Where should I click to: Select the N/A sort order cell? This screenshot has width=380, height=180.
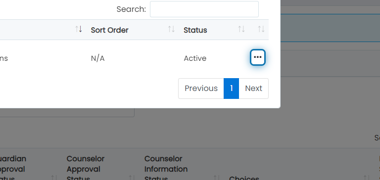tap(97, 58)
